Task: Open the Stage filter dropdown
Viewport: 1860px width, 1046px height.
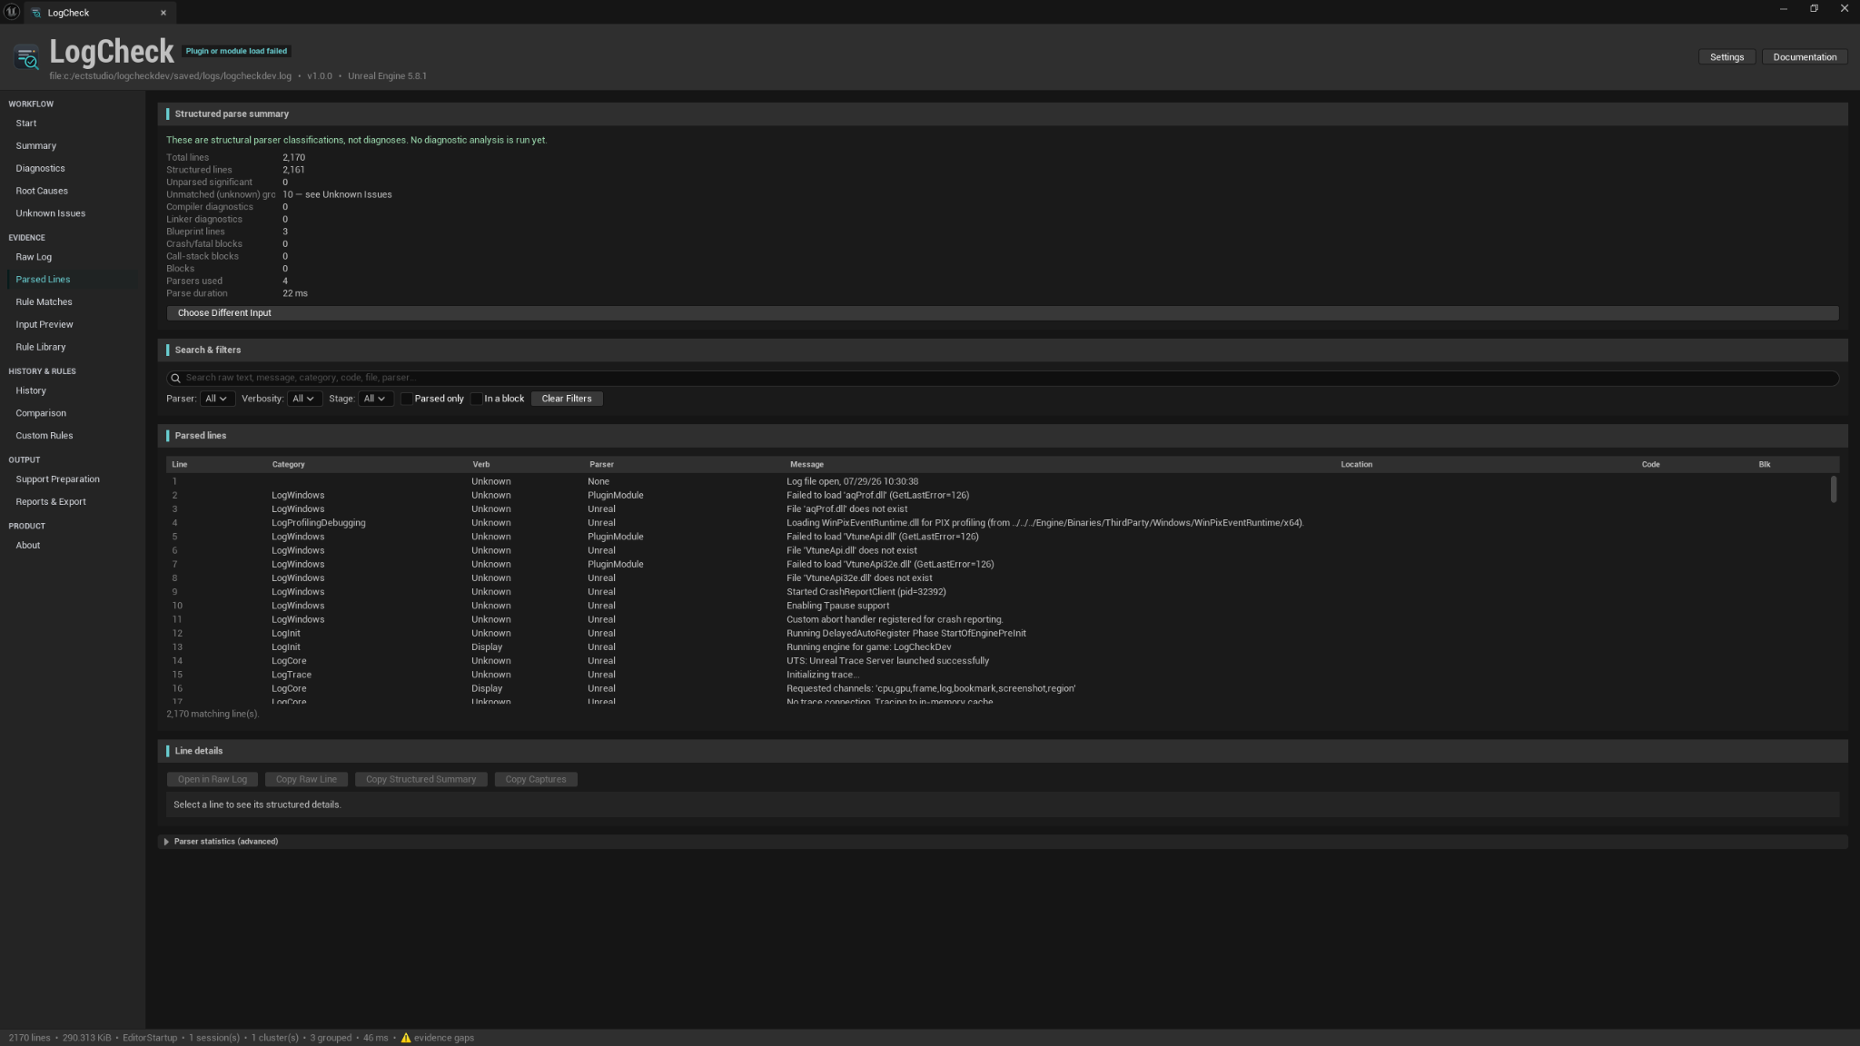Action: tap(375, 399)
